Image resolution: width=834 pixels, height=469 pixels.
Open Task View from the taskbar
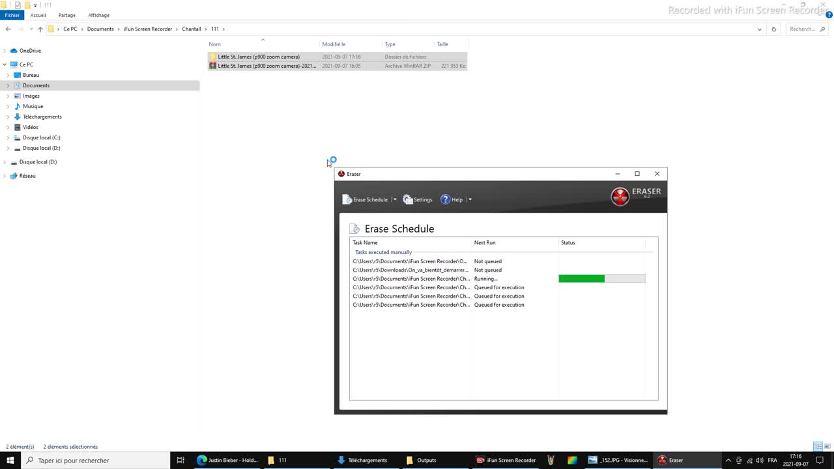(x=181, y=460)
